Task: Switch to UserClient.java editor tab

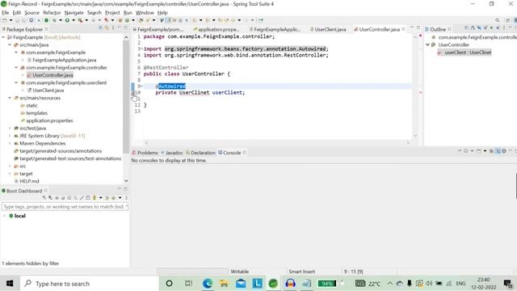Action: 328,29
